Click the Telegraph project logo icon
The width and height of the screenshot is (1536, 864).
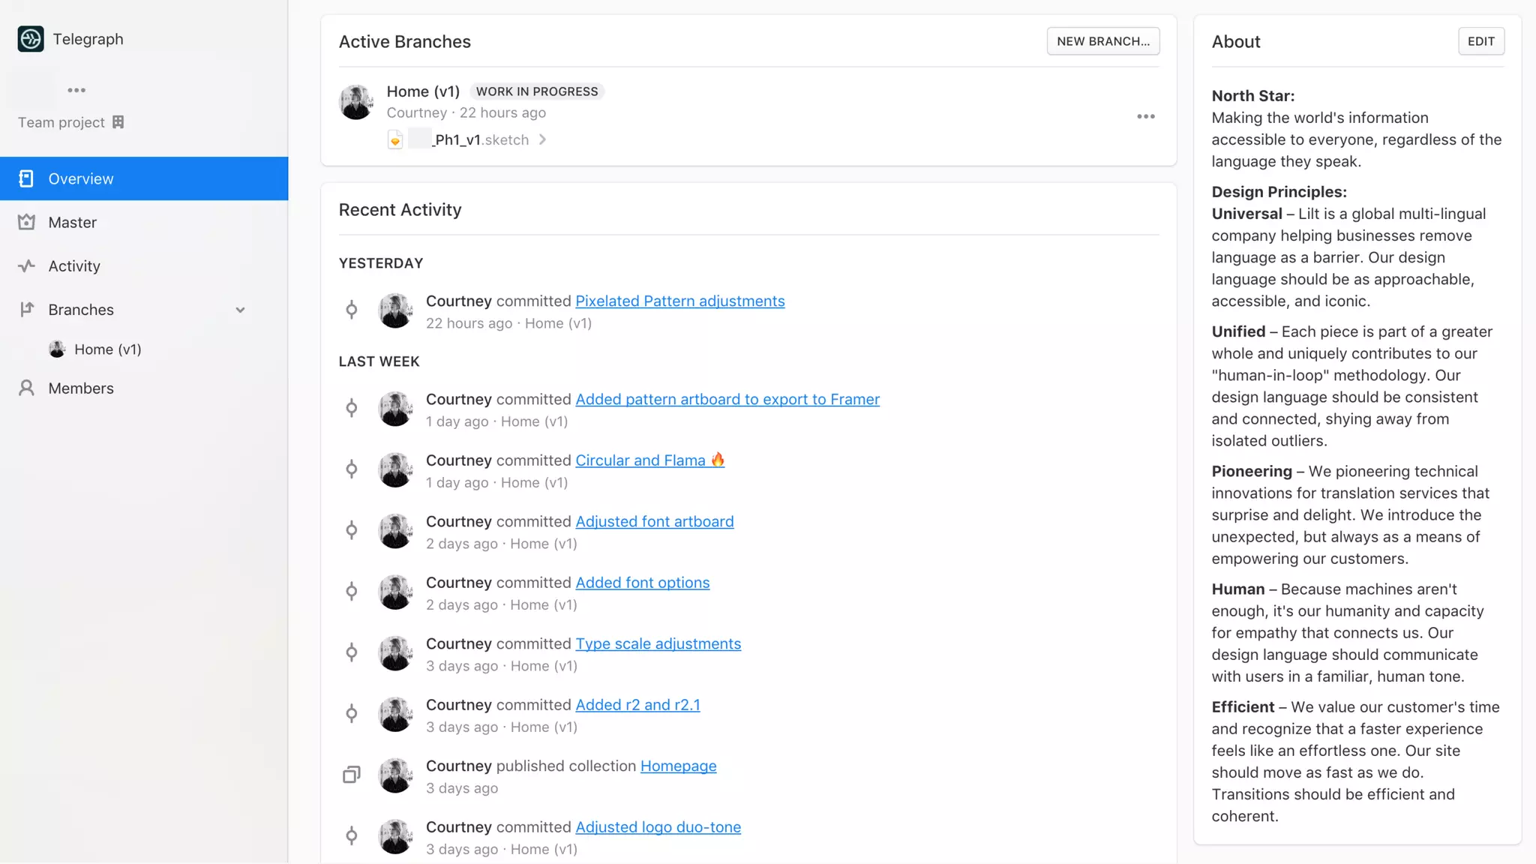31,39
